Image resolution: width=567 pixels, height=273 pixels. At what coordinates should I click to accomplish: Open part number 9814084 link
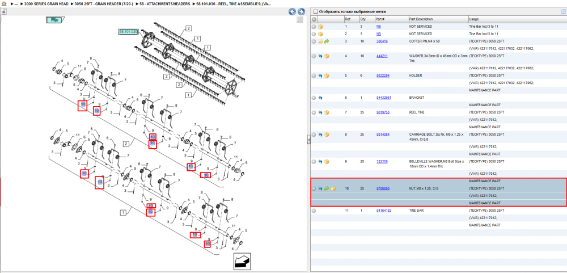(383, 135)
